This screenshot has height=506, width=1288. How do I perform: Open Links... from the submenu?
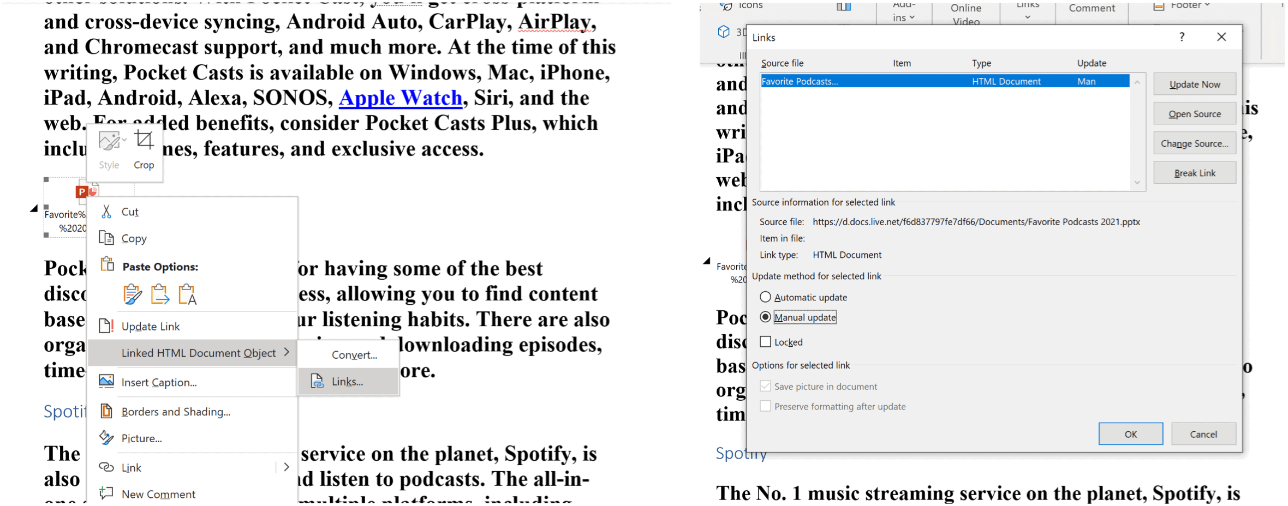click(x=348, y=382)
